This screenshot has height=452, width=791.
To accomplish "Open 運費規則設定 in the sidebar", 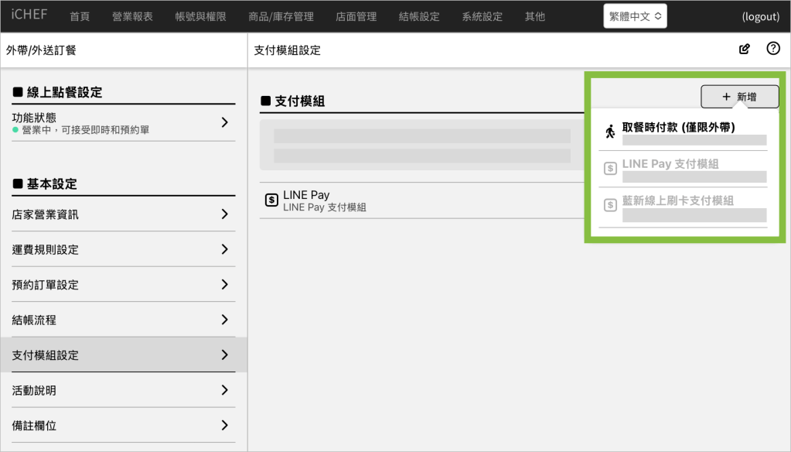I will click(124, 249).
